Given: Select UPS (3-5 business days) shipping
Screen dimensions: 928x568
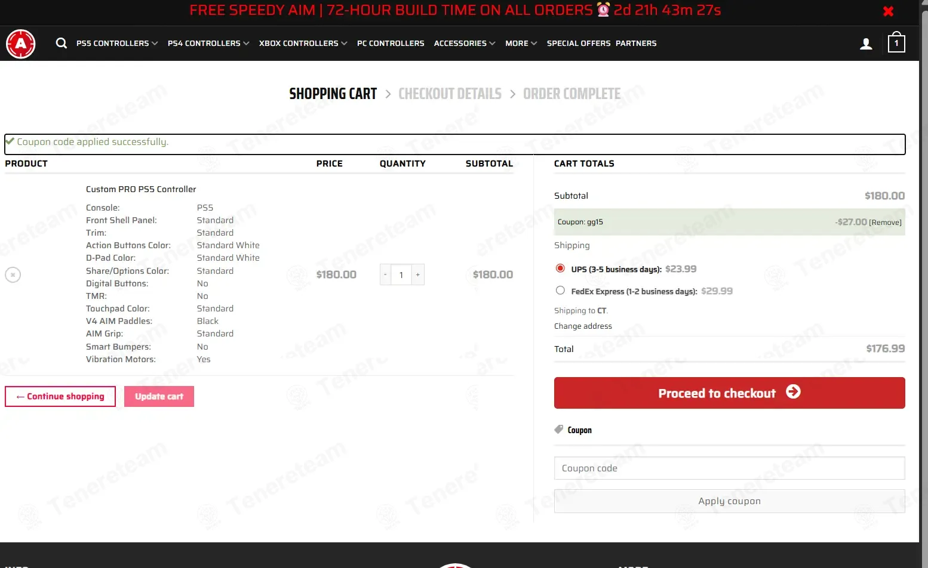Looking at the screenshot, I should tap(560, 268).
